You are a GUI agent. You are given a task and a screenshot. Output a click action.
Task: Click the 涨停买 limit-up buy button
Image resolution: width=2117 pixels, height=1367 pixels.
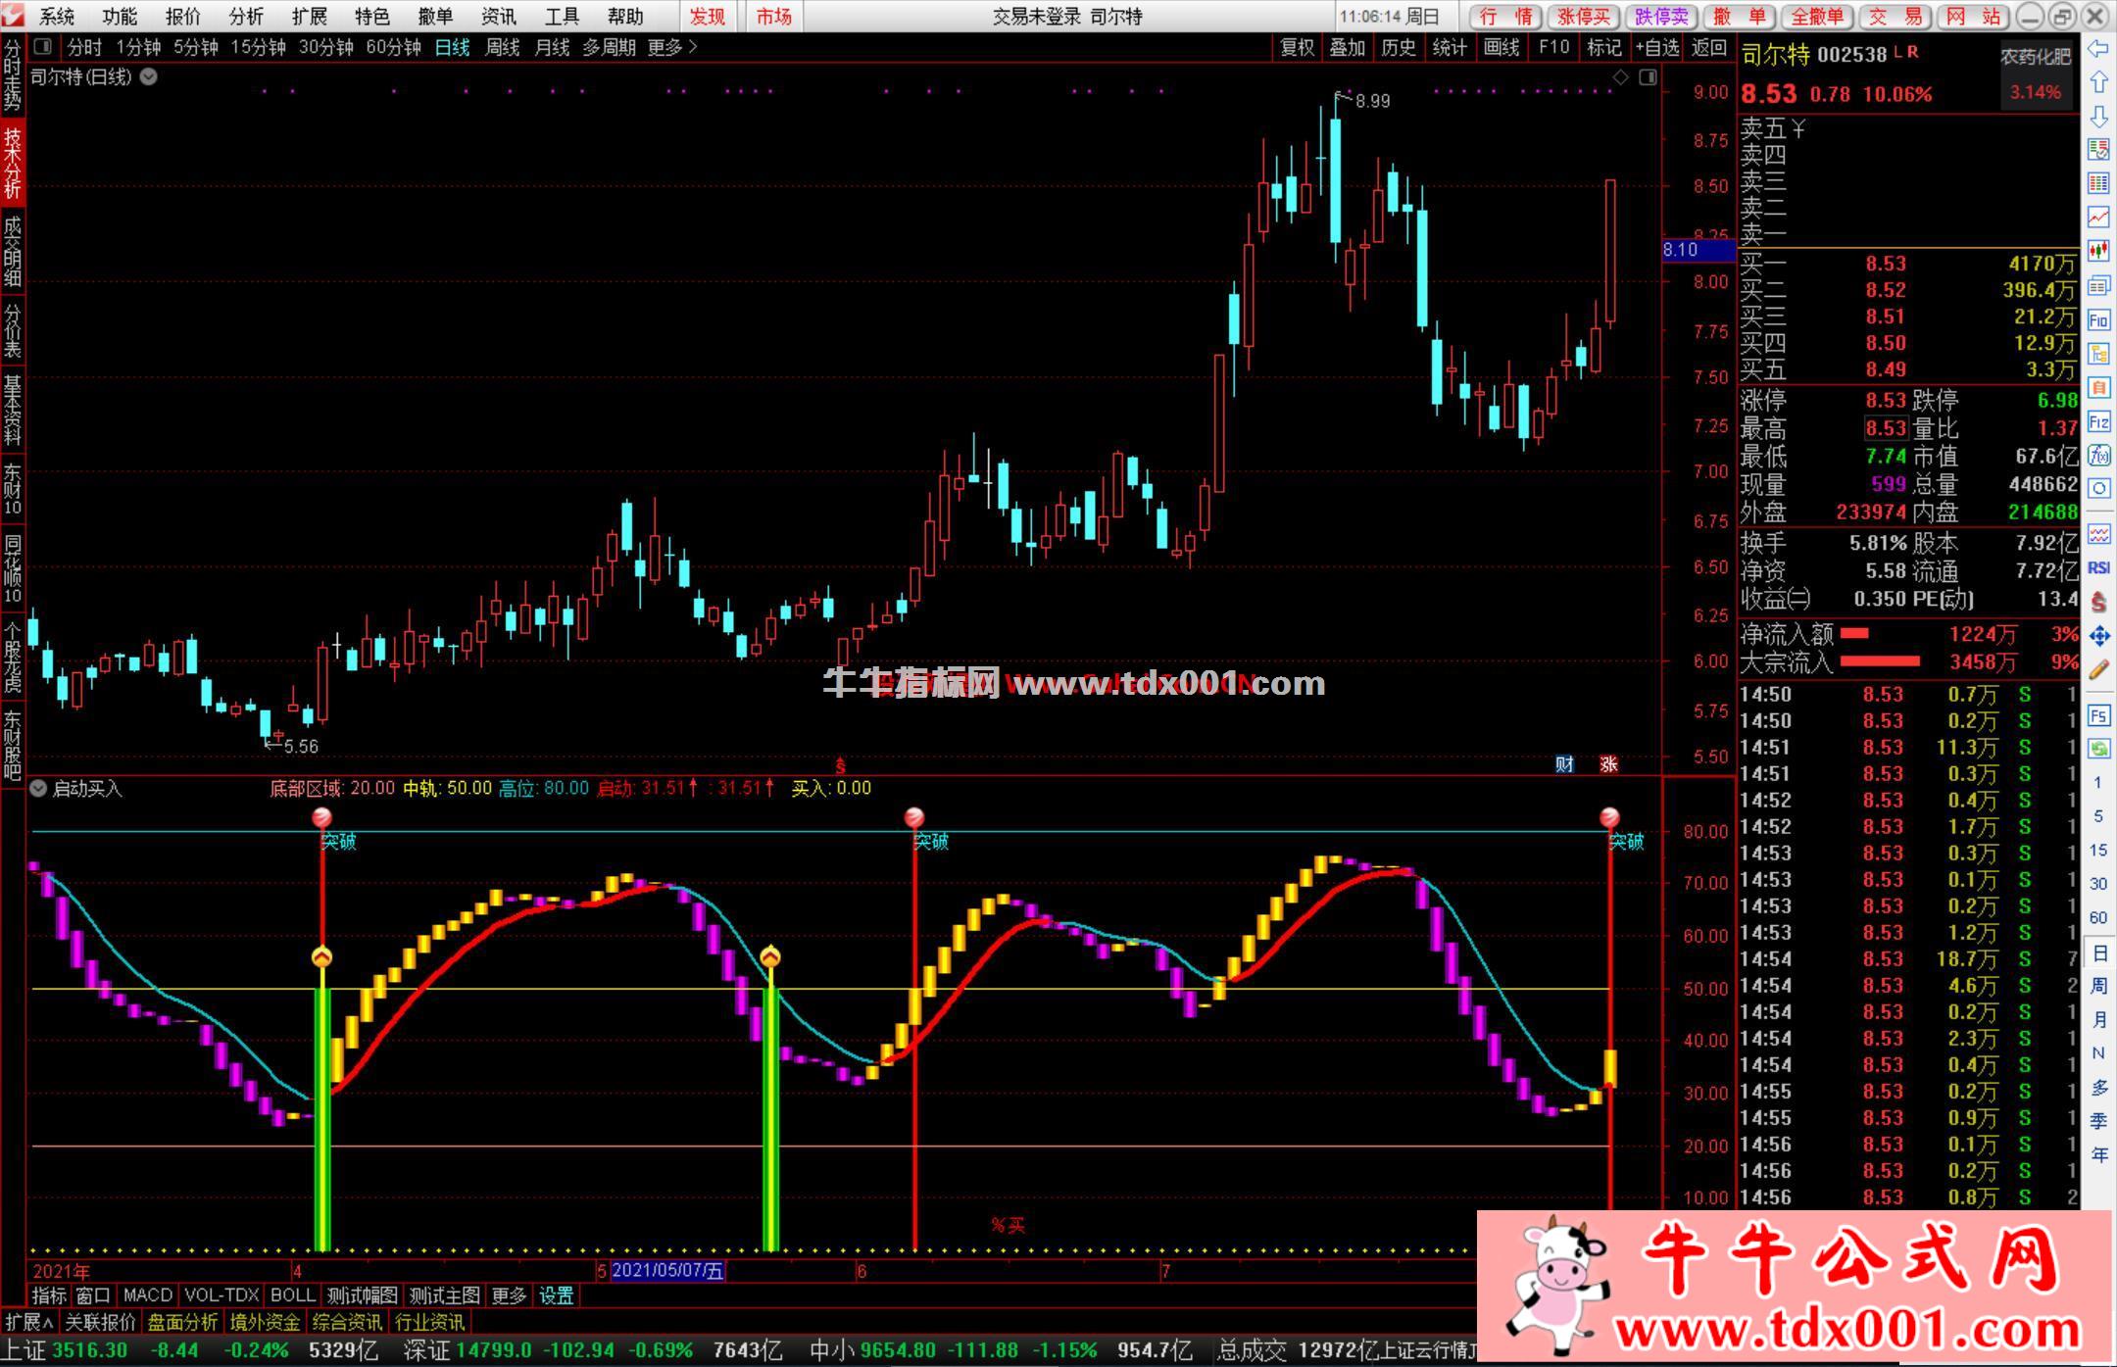[x=1585, y=17]
